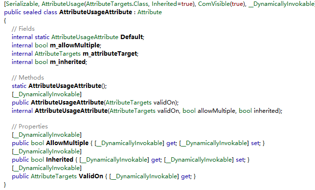The width and height of the screenshot is (315, 190).
Task: Open the AttributeTargets type of m_attributeTarget
Action: pyautogui.click(x=58, y=54)
